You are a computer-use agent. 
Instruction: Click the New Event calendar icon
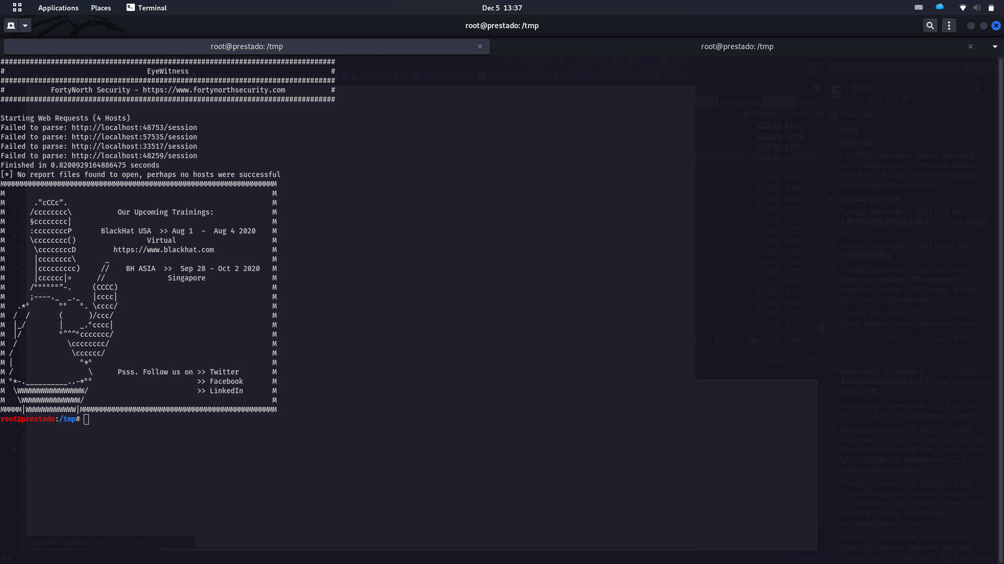pos(834,115)
